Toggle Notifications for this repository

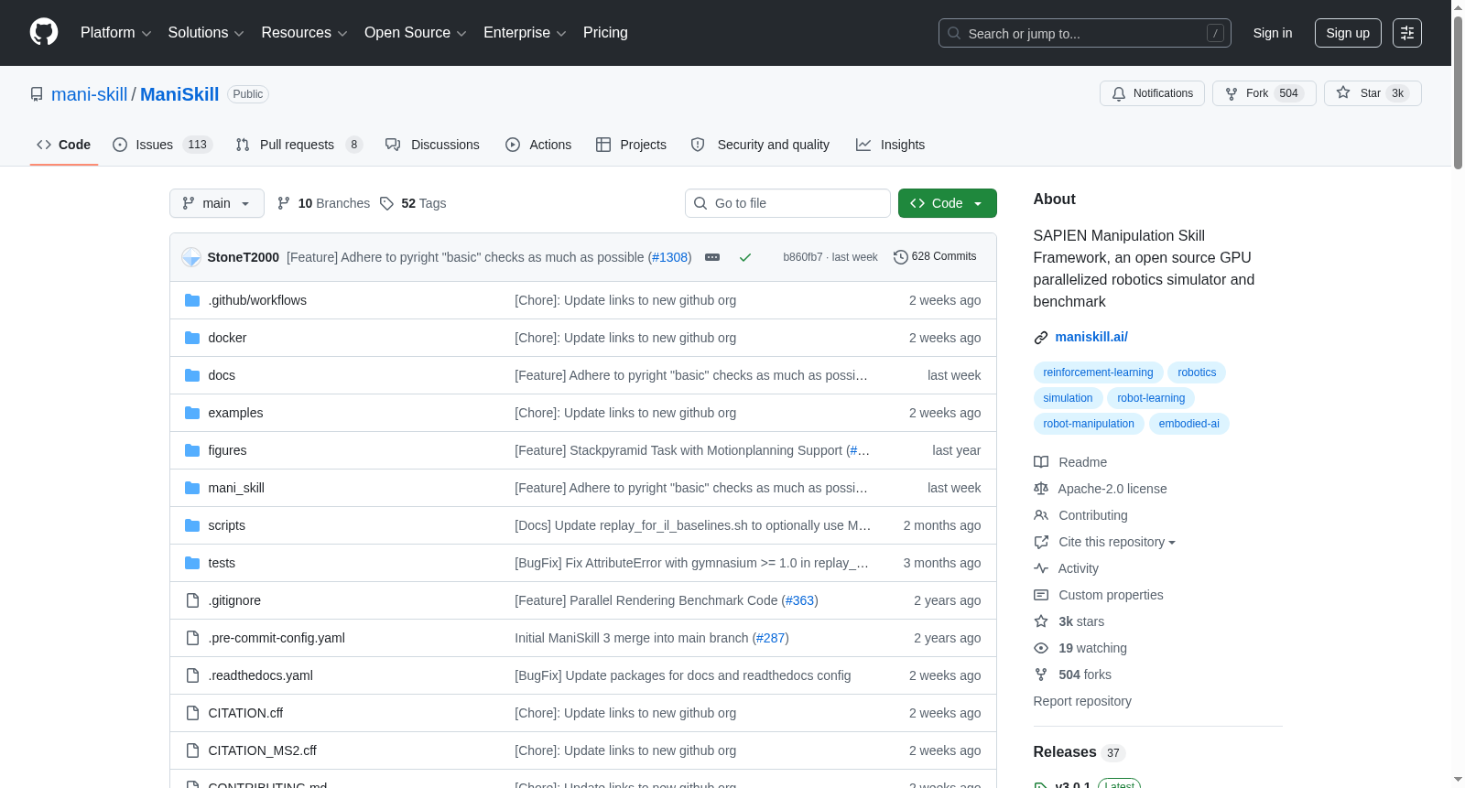tap(1152, 93)
